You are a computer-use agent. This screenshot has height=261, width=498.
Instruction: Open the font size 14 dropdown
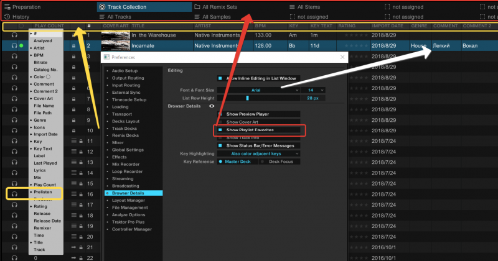click(x=313, y=90)
